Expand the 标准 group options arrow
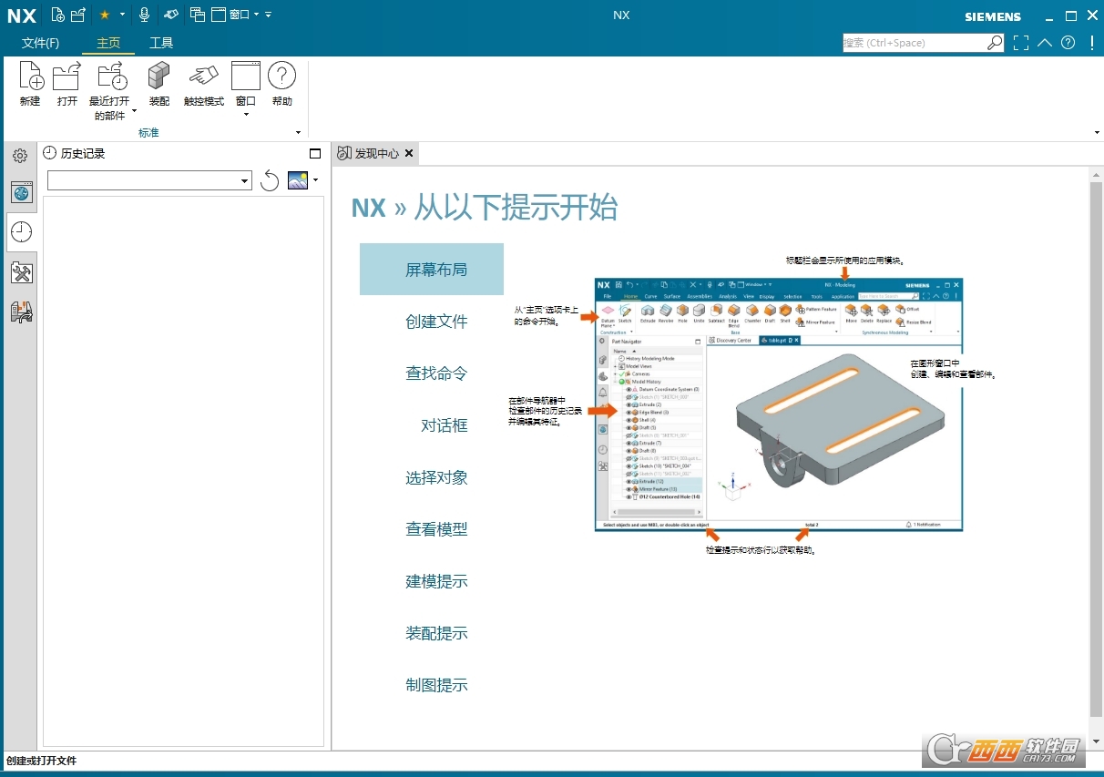This screenshot has height=777, width=1104. coord(298,133)
